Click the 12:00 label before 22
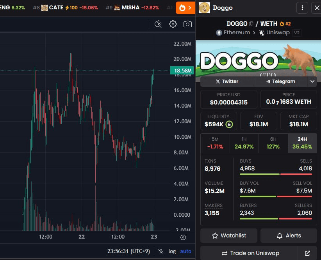This screenshot has width=321, height=260. [45, 237]
